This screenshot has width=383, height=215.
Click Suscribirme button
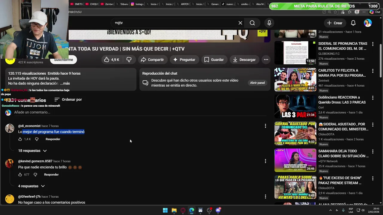click(63, 60)
